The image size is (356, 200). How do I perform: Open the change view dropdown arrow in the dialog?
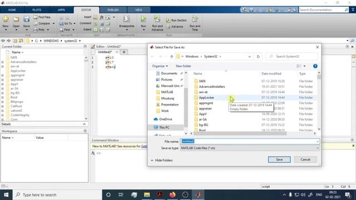[304, 66]
